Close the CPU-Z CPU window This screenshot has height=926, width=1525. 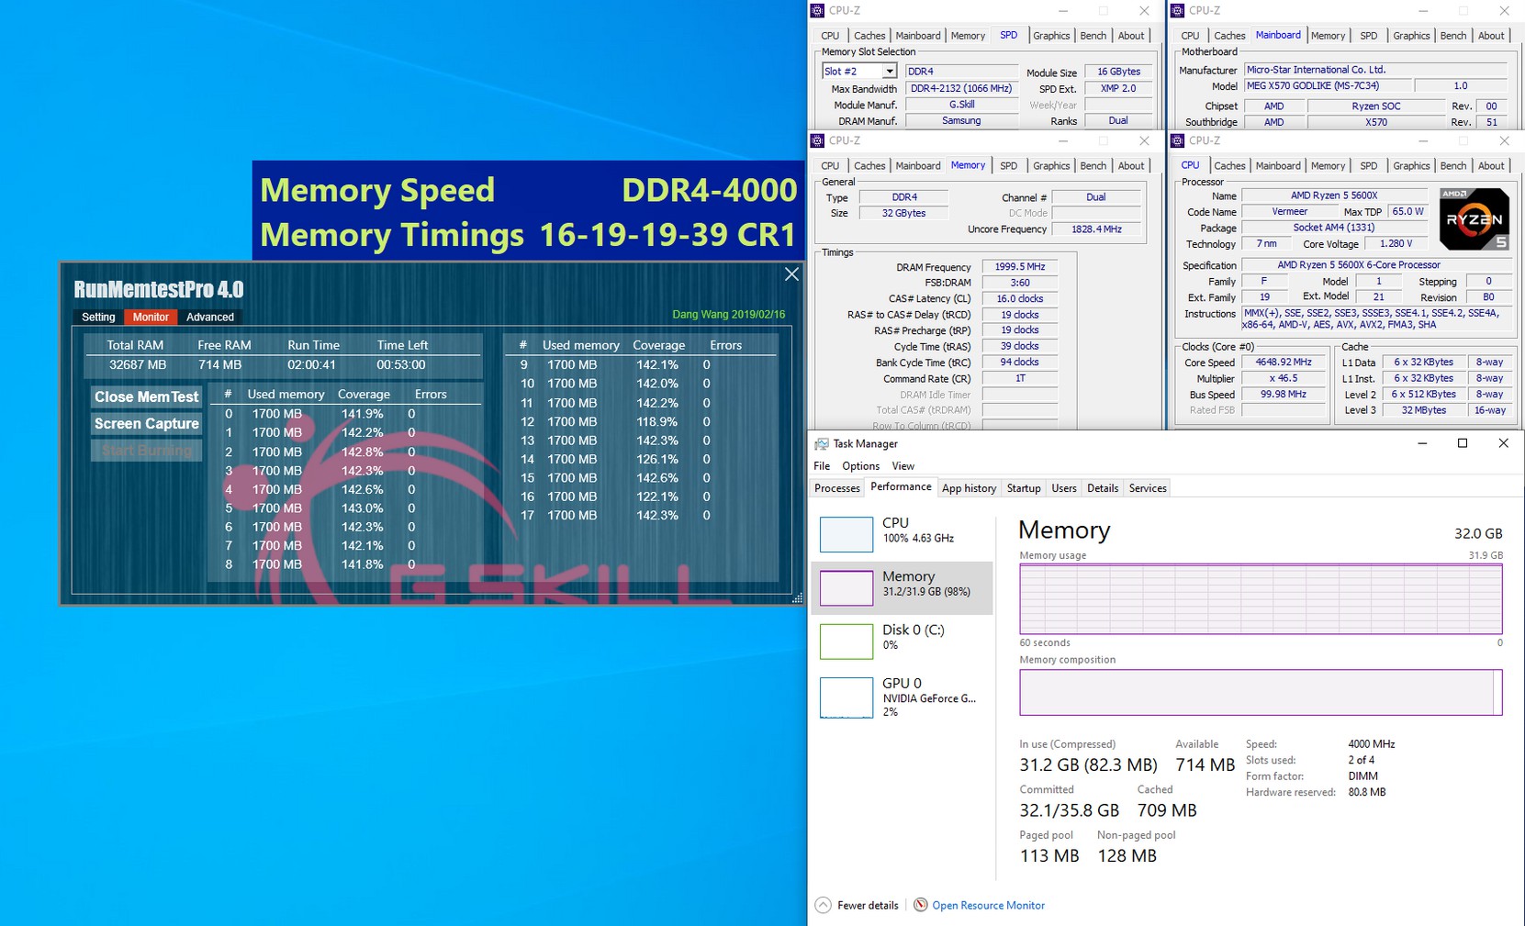coord(1504,141)
